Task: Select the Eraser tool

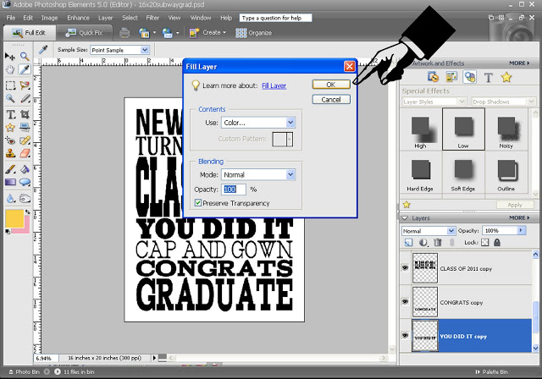Action: (25, 153)
